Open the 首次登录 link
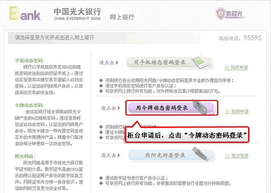 pos(237,156)
